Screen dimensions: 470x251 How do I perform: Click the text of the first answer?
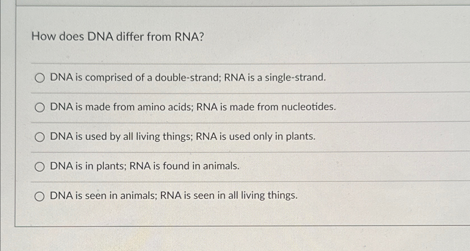(x=187, y=78)
